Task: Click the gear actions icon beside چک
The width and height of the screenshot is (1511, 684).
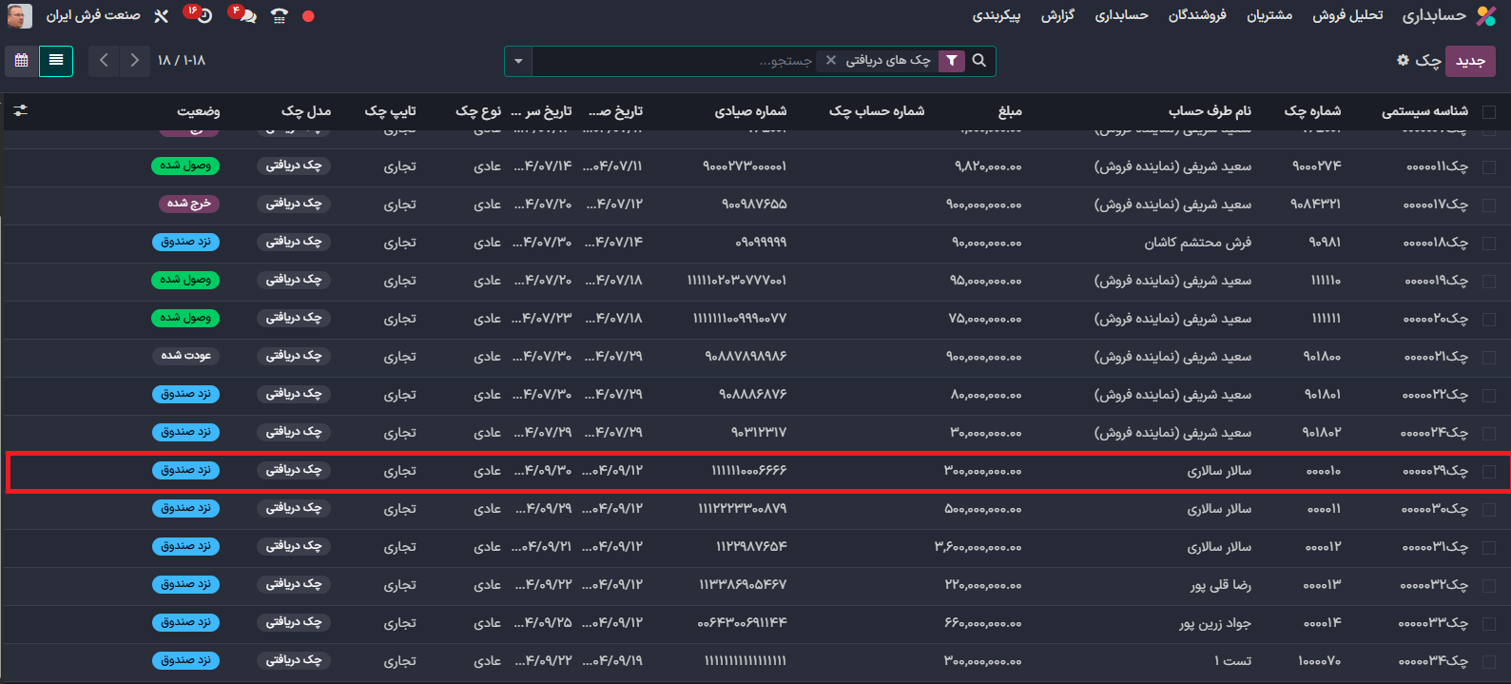Action: 1403,60
